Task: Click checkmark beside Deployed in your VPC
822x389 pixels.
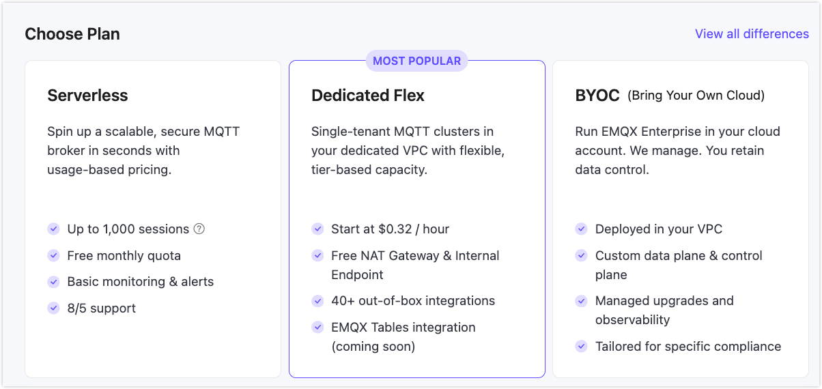Action: (x=581, y=229)
